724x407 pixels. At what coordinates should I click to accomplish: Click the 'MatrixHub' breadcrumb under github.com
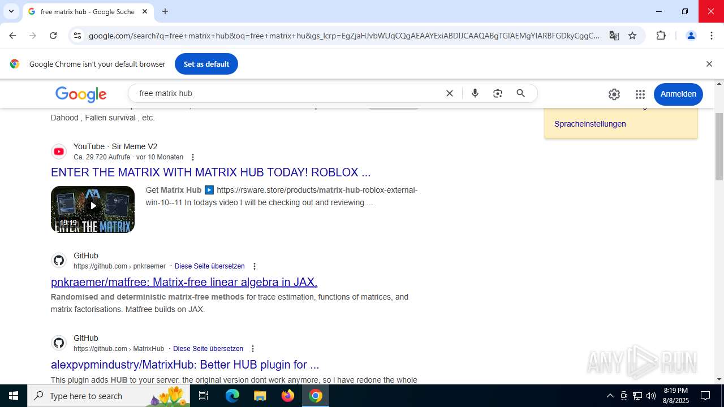[148, 349]
